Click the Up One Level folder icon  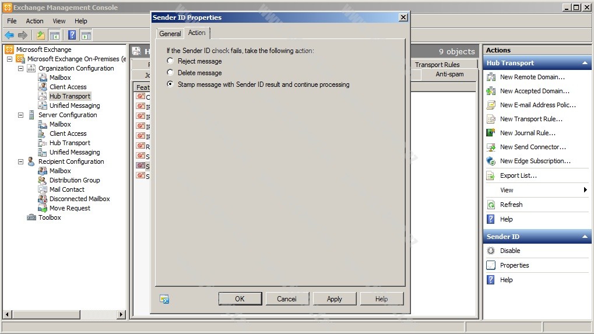(41, 35)
